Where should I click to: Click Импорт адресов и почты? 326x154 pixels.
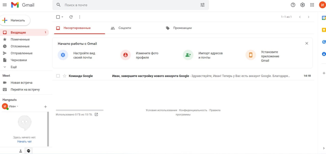point(210,55)
